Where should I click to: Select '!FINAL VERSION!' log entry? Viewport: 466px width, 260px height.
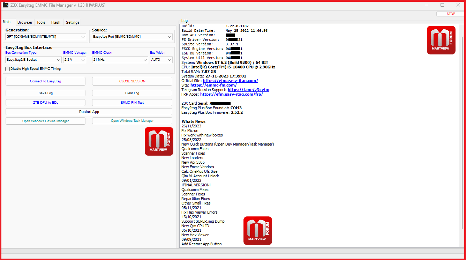196,185
